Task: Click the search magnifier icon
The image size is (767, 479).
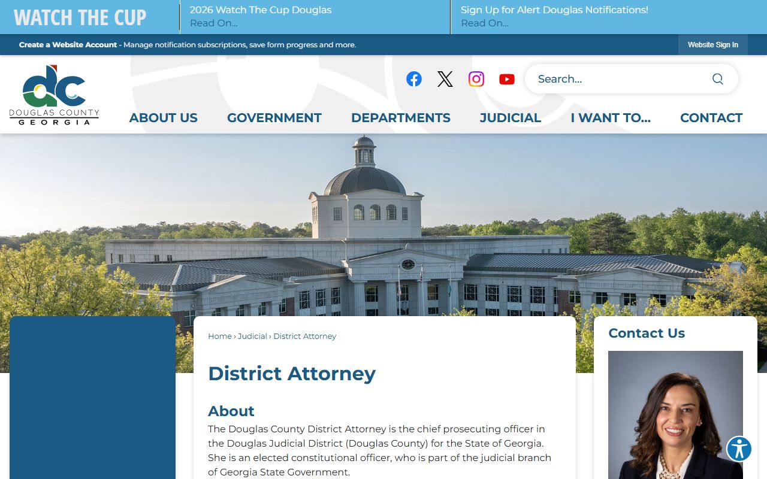Action: [718, 79]
